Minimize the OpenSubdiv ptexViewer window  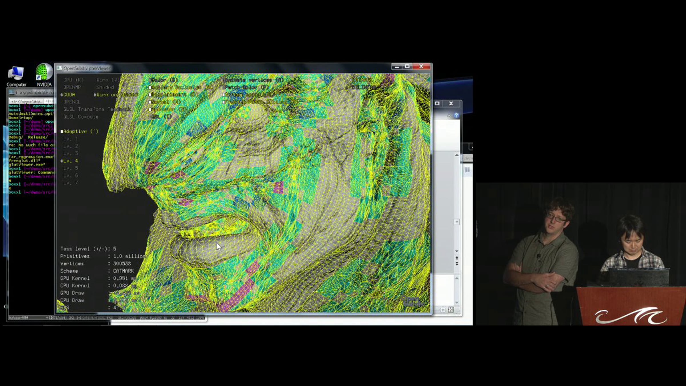[x=397, y=67]
